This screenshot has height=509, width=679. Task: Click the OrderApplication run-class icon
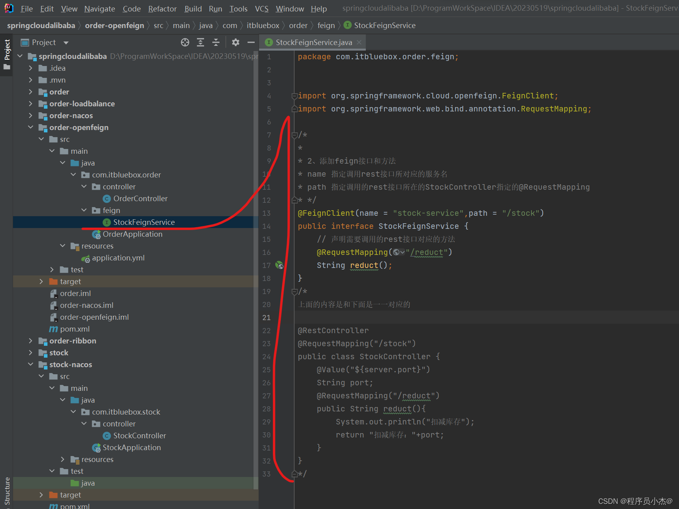point(96,235)
